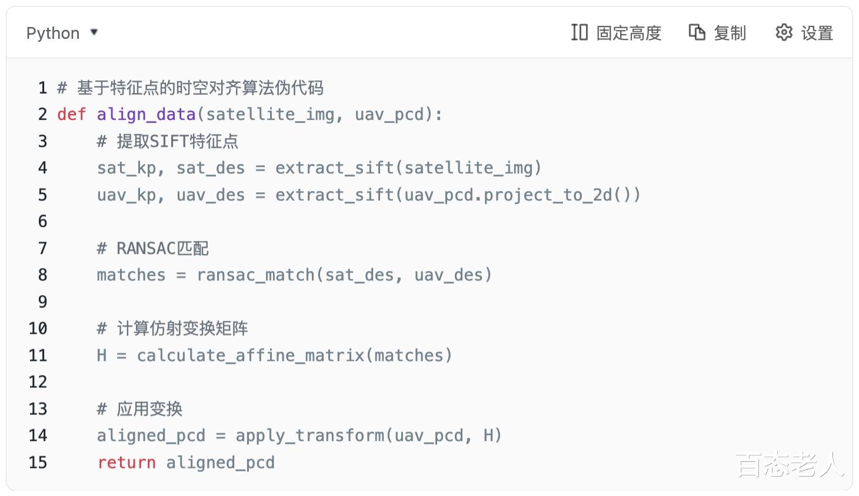This screenshot has height=496, width=859.
Task: Place cursor on ransac_match call
Action: pos(256,275)
